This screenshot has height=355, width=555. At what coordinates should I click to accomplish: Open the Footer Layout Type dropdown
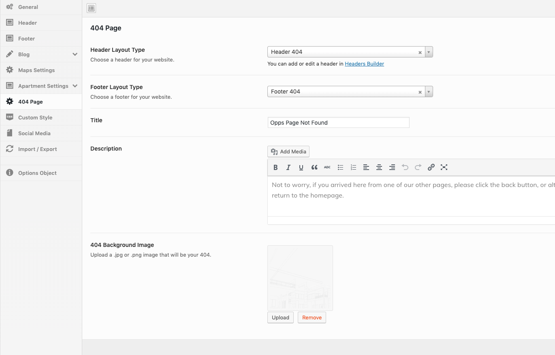pos(429,91)
